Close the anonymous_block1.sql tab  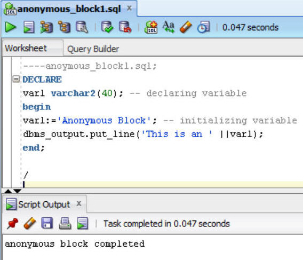(129, 9)
